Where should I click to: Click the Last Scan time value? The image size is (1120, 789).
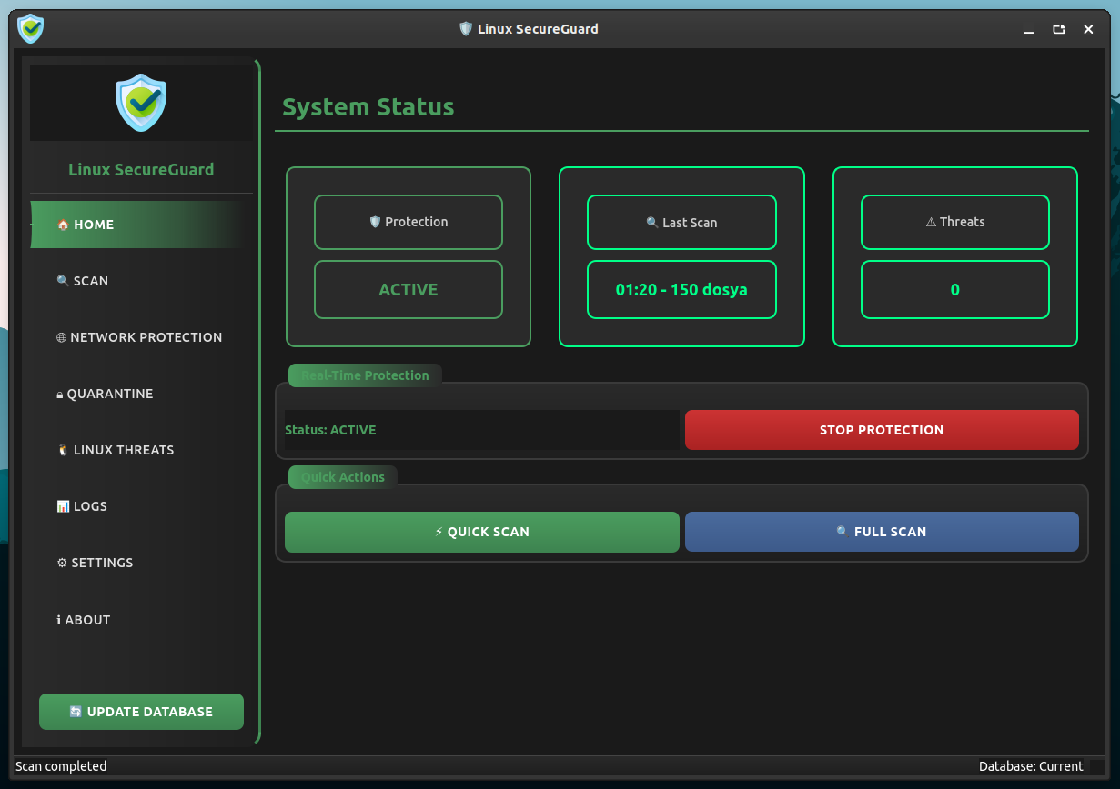click(681, 290)
